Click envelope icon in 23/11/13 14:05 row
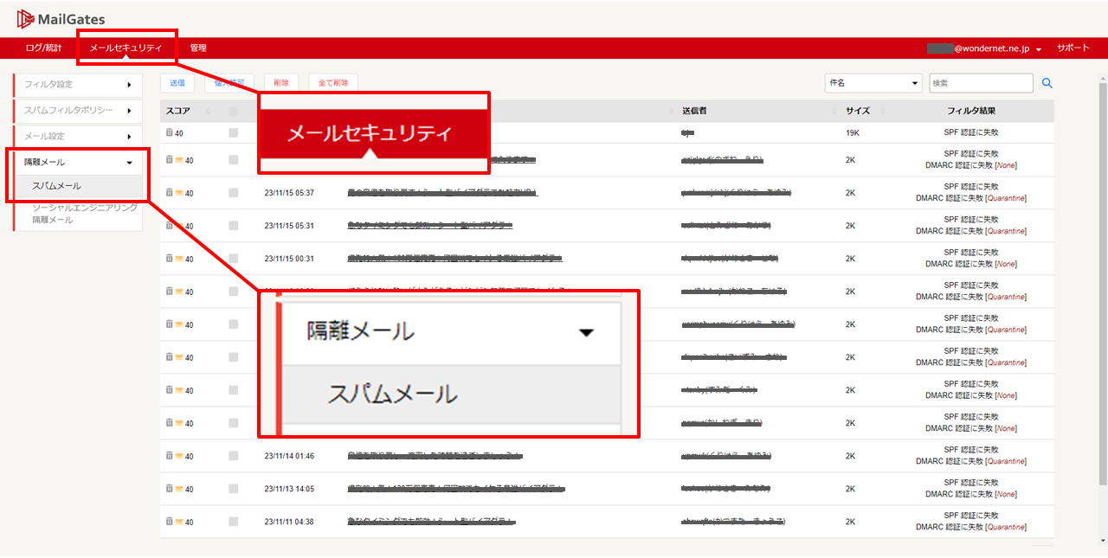Viewport: 1108px width, 558px height. [180, 490]
